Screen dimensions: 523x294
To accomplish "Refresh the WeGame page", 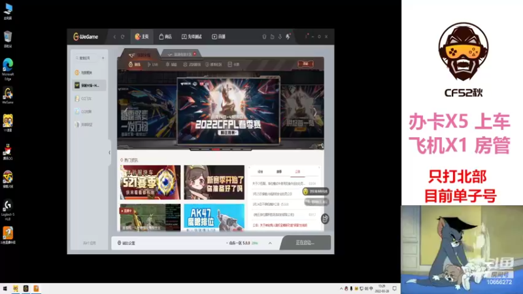I will point(123,37).
